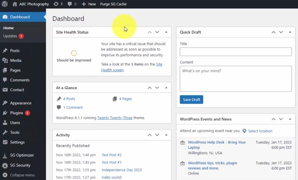Click the 4 Posts link
This screenshot has width=298, height=180.
coord(69,99)
